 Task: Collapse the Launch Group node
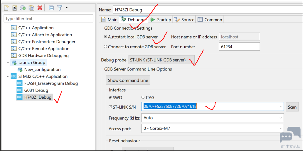coord(8,63)
